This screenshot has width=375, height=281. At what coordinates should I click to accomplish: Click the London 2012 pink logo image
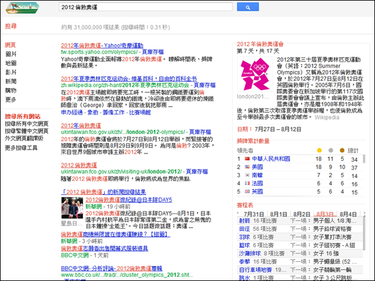[255, 74]
